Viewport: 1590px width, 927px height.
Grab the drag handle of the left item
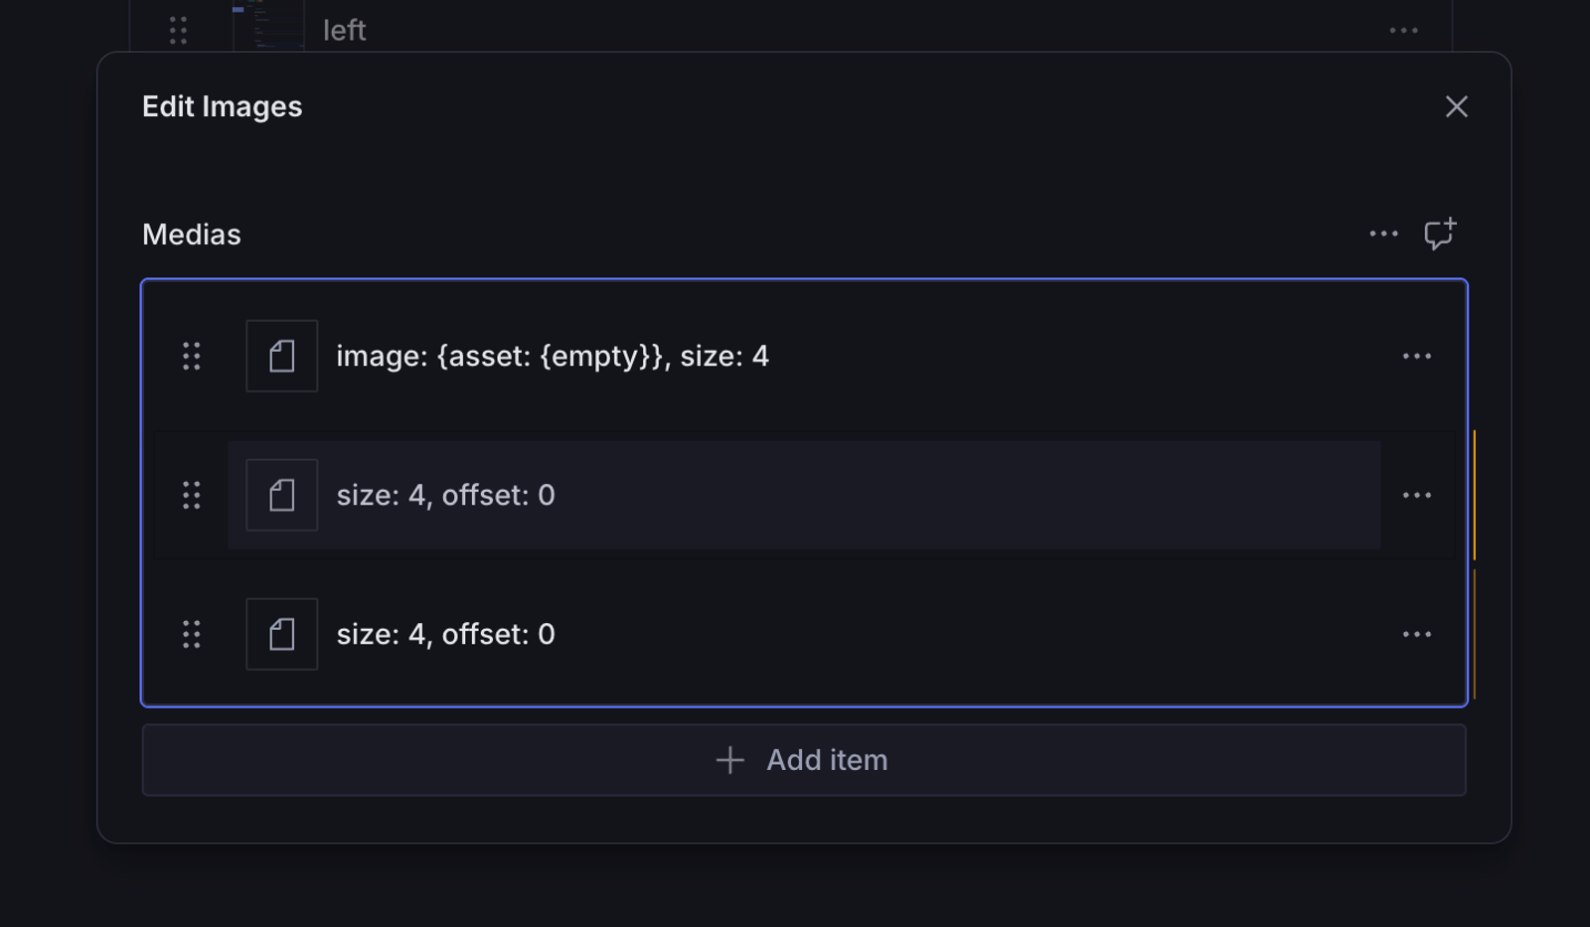tap(178, 31)
